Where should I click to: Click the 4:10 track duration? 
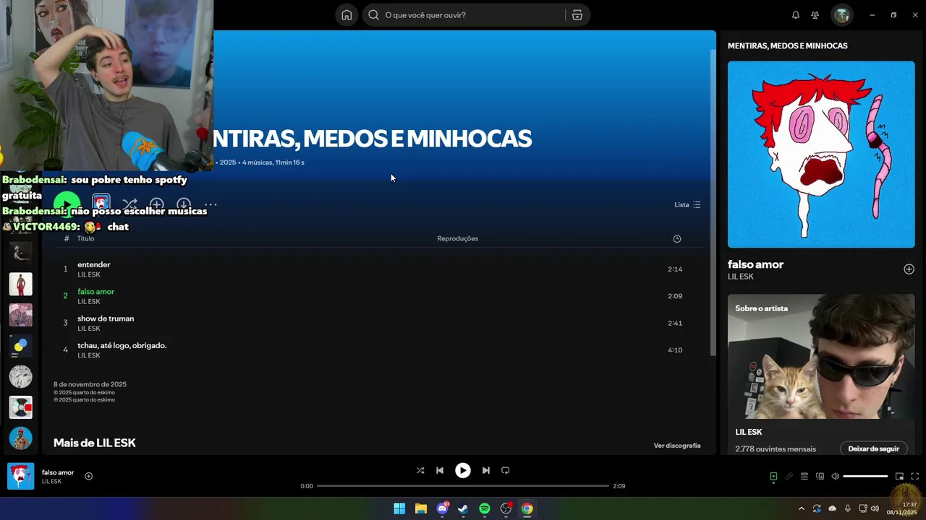click(675, 350)
